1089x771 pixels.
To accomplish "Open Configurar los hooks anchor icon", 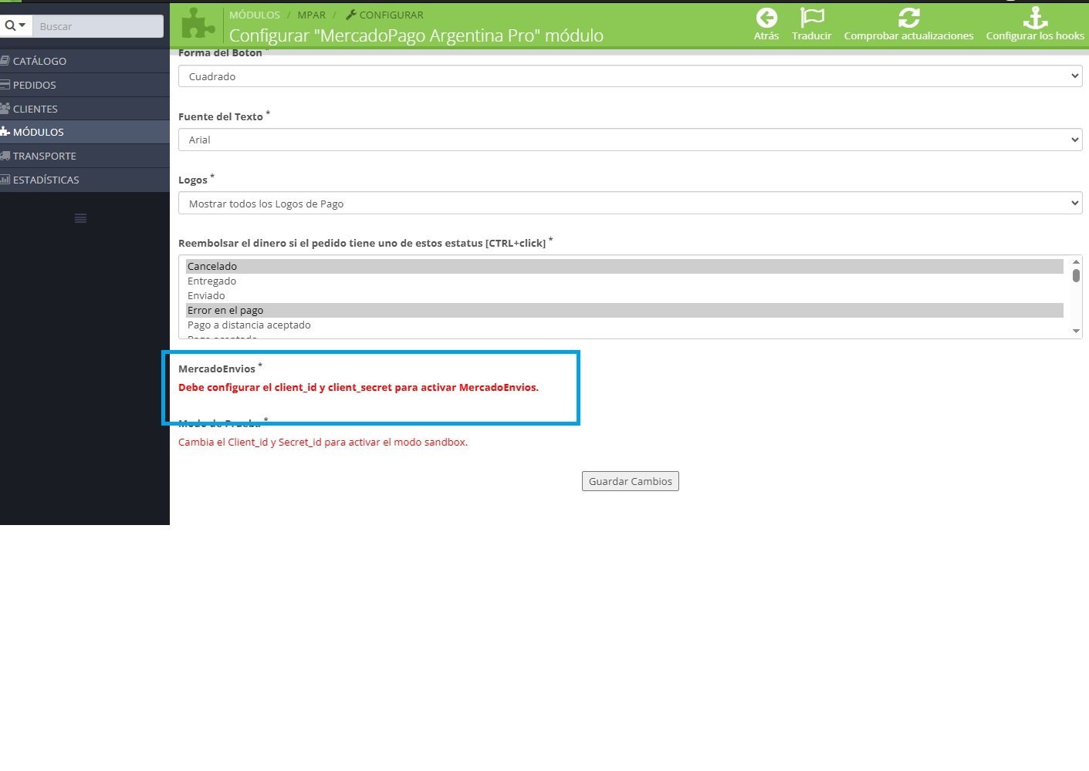I will tap(1035, 18).
